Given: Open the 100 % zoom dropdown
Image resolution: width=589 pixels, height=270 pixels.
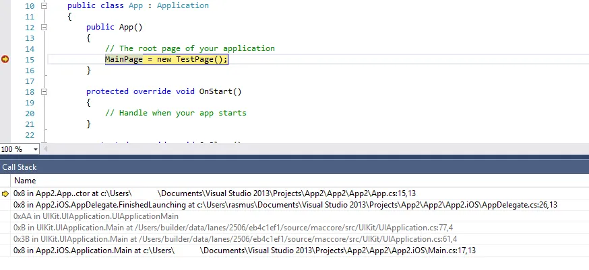Looking at the screenshot, I should coord(35,149).
